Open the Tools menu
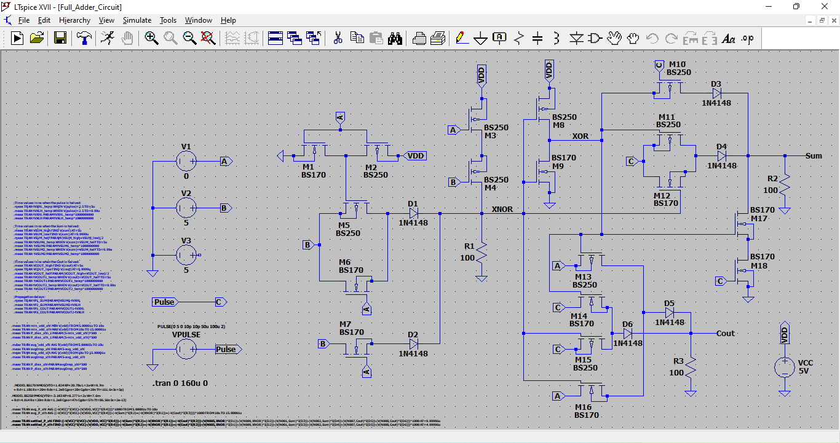Viewport: 840px width, 443px height. (x=168, y=20)
